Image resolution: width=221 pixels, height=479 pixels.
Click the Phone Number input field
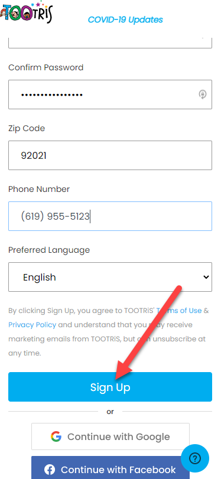[x=110, y=216]
